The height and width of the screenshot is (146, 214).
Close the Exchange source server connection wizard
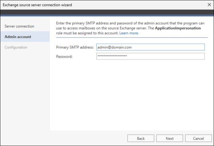click(x=209, y=5)
